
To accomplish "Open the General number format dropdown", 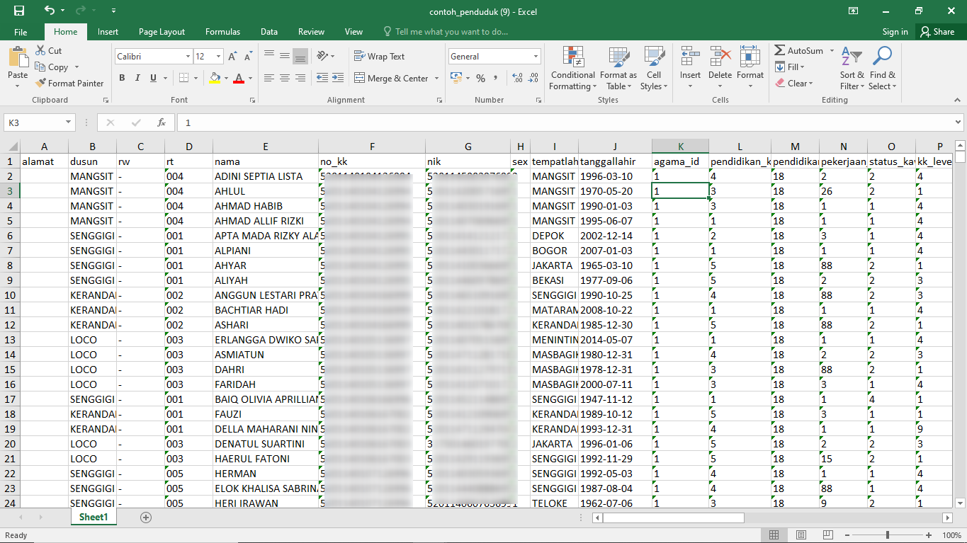I will pyautogui.click(x=536, y=57).
